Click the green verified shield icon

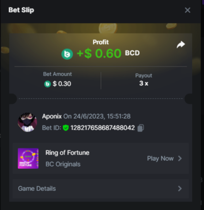[x=66, y=128]
